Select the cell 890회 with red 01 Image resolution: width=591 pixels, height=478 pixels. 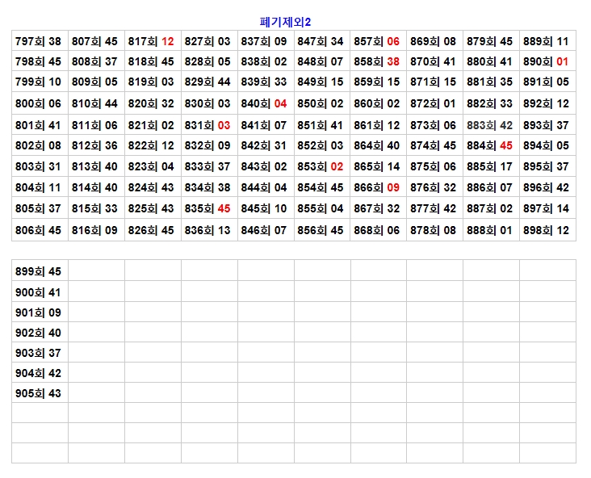[x=547, y=61]
